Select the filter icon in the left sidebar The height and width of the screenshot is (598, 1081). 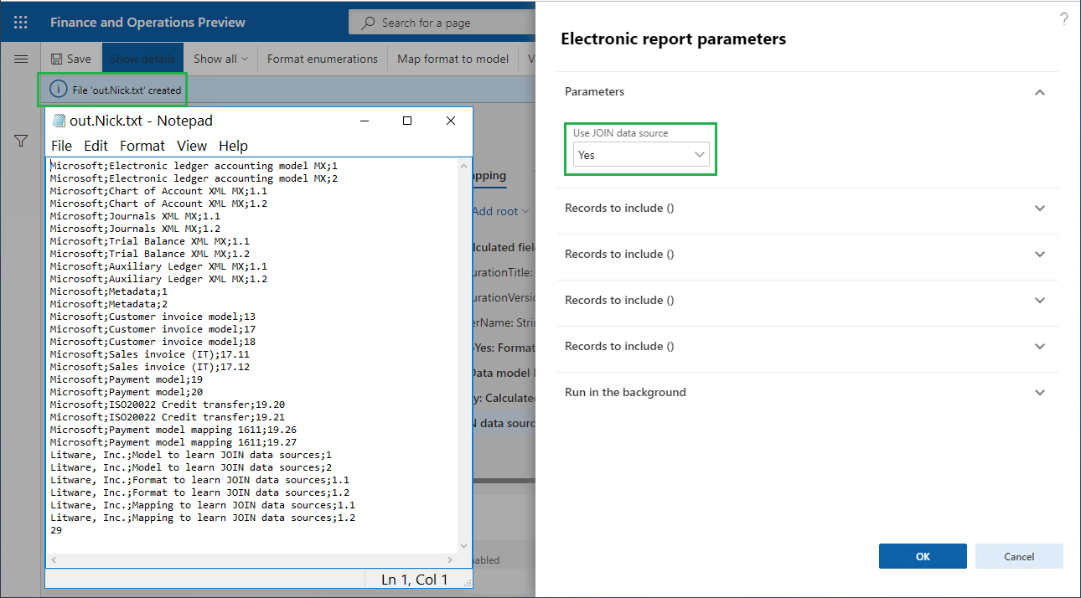pyautogui.click(x=20, y=141)
